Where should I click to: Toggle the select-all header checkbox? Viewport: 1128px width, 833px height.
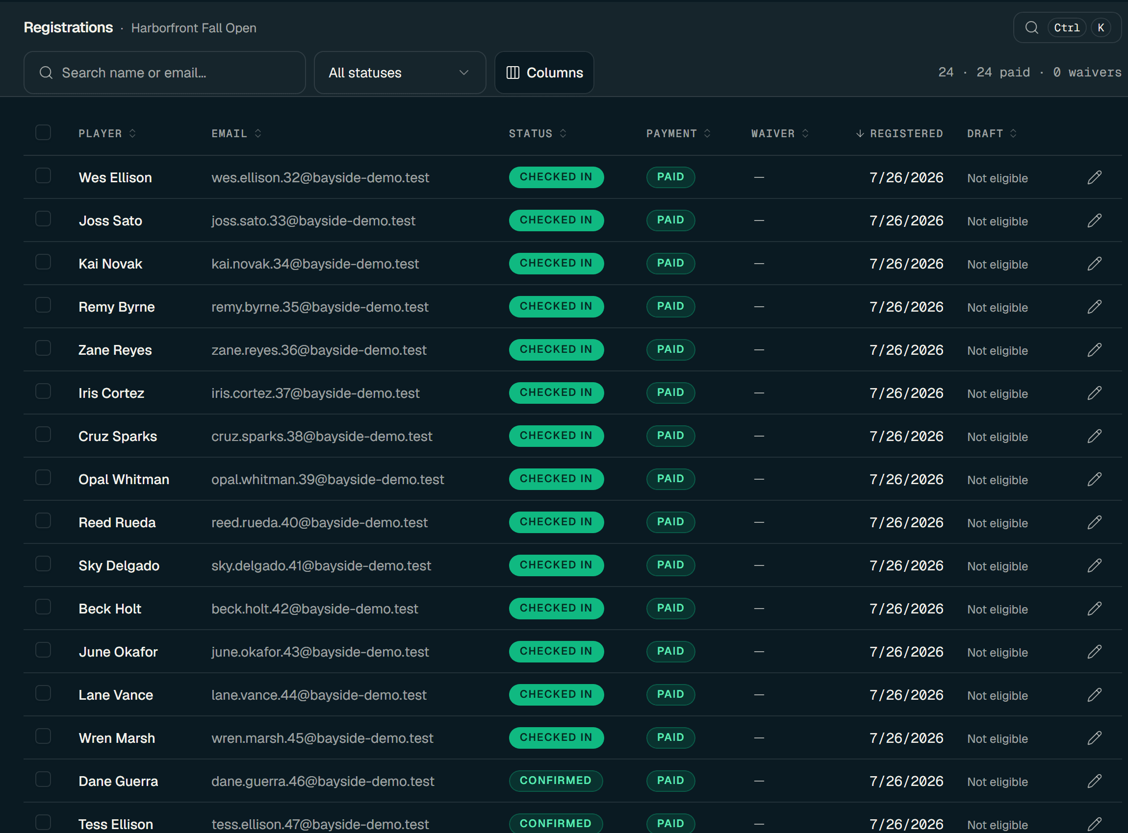tap(44, 133)
